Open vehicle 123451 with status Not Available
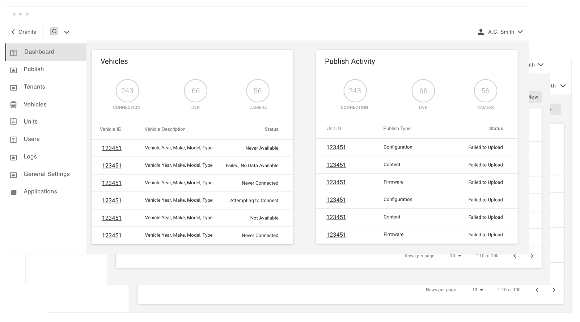580x322 pixels. click(x=111, y=218)
